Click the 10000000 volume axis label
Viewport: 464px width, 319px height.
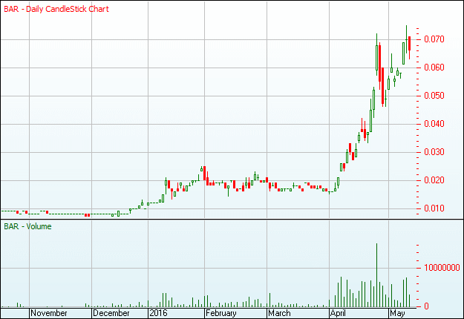click(x=442, y=268)
